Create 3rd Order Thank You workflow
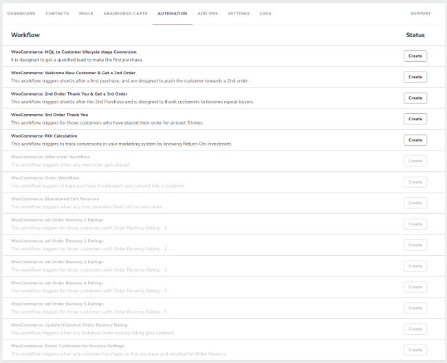 (x=415, y=119)
